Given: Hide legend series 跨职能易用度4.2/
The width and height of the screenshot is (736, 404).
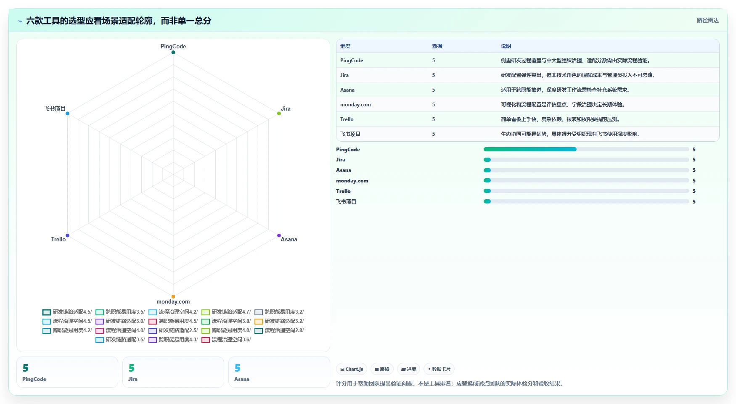Looking at the screenshot, I should [x=67, y=330].
